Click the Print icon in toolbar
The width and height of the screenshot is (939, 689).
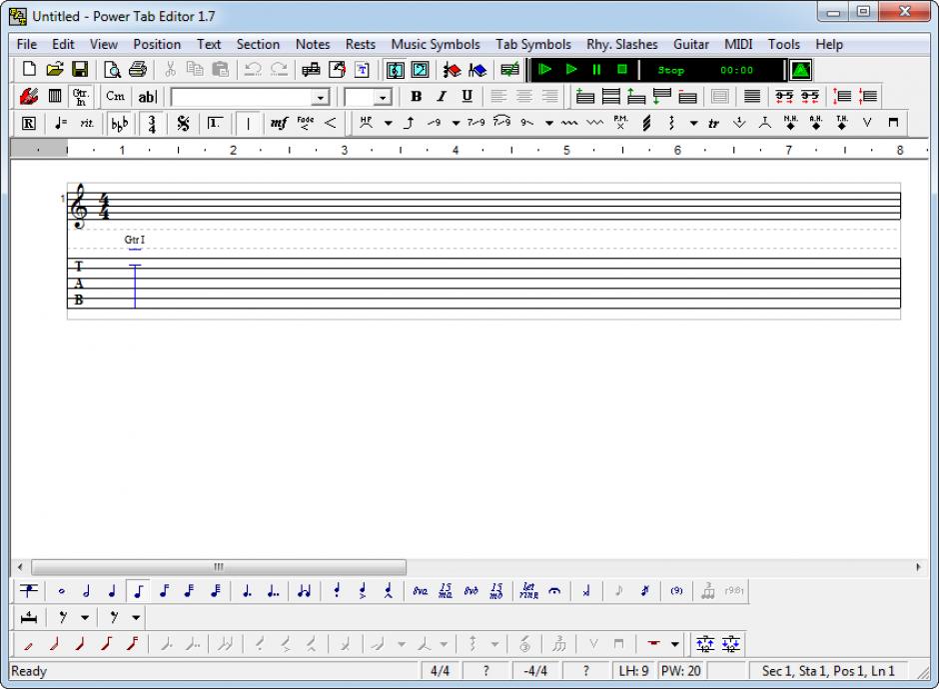pos(137,70)
